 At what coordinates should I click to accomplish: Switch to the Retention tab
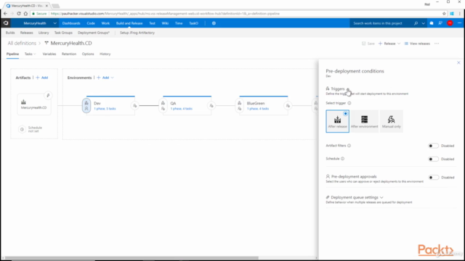(x=69, y=54)
